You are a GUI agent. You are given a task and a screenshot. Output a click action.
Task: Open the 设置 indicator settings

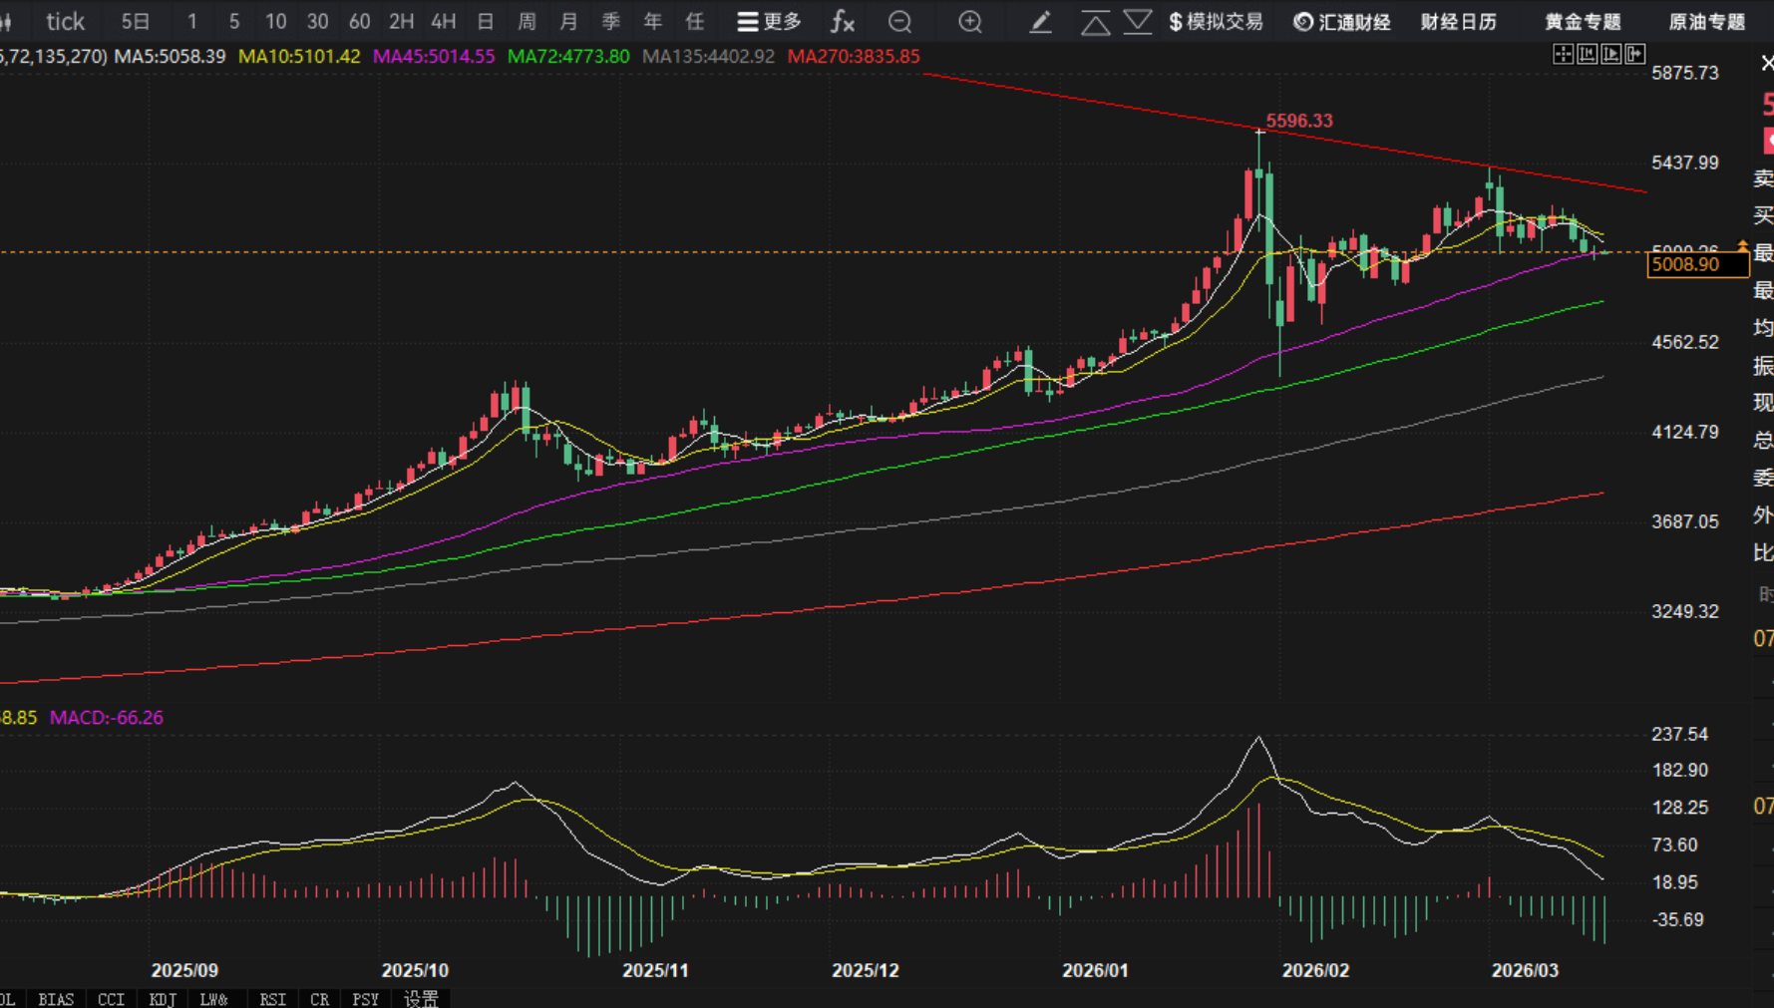coord(421,998)
